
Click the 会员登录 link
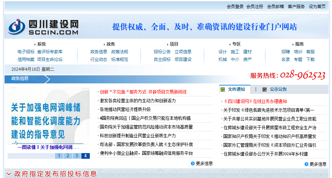coord(235,7)
